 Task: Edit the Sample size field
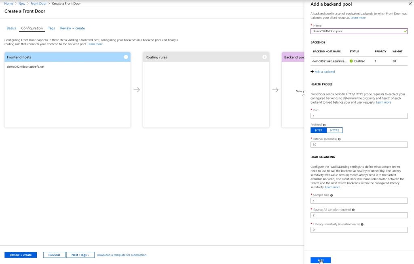pyautogui.click(x=359, y=201)
